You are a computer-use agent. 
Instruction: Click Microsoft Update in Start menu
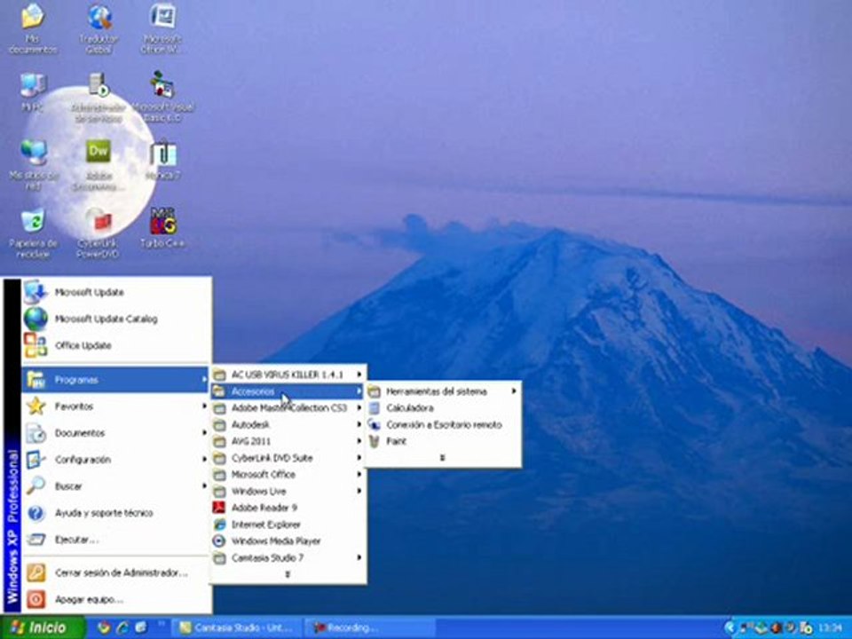click(x=116, y=292)
